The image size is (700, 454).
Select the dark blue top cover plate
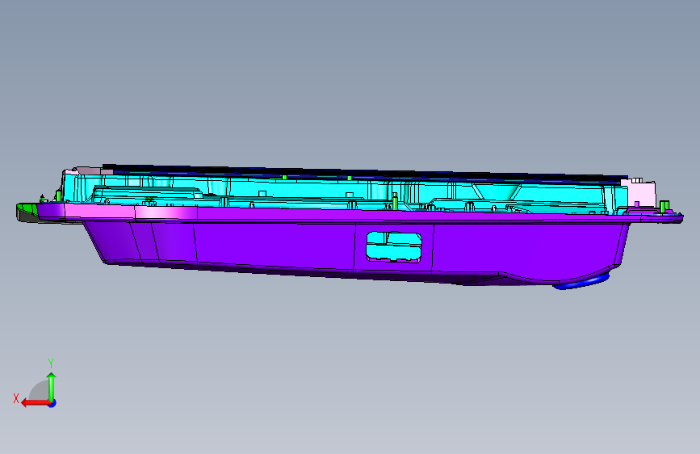tap(365, 173)
